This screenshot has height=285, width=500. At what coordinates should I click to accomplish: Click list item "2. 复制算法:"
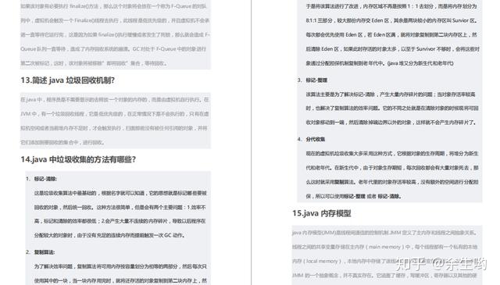(x=40, y=252)
